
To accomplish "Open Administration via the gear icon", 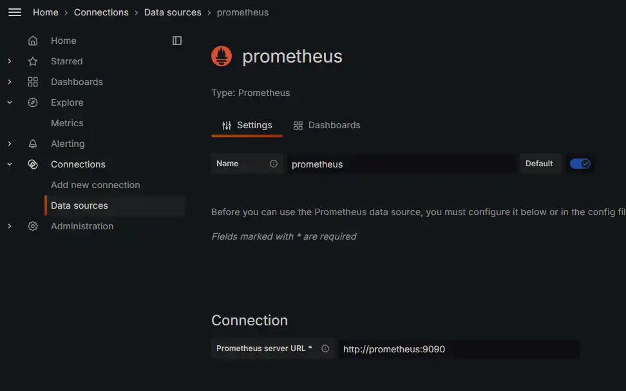I will click(33, 225).
